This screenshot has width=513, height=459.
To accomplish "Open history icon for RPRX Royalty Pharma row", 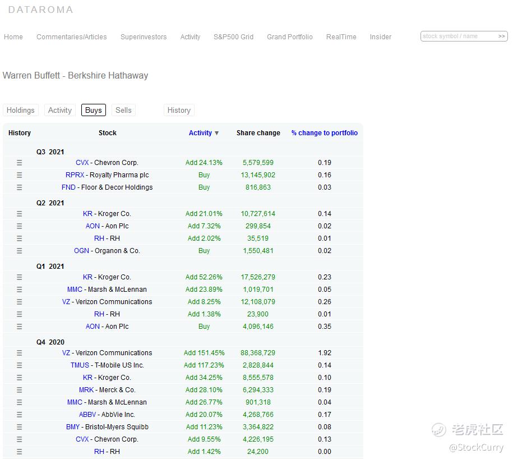I will point(19,175).
